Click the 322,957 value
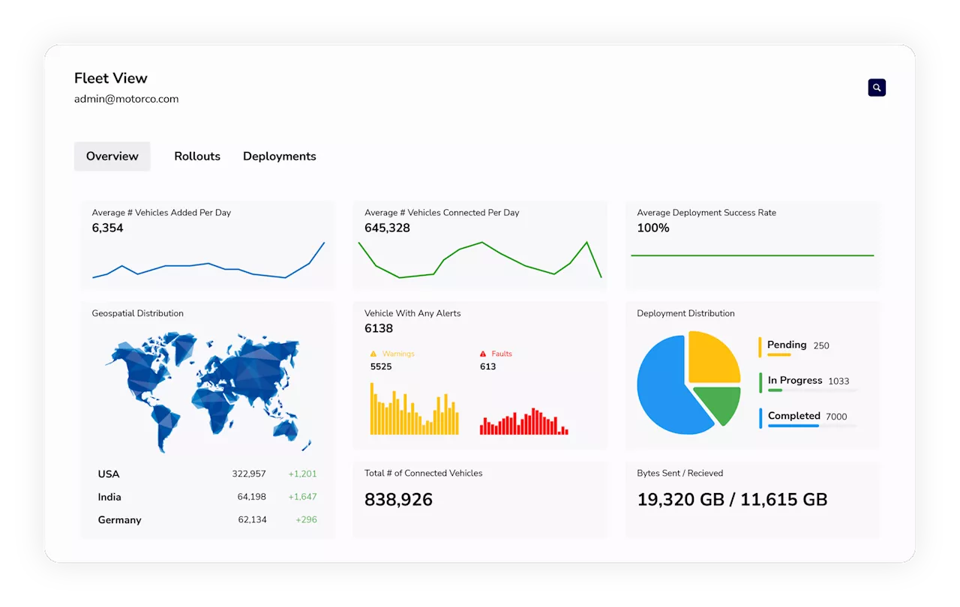 (249, 474)
